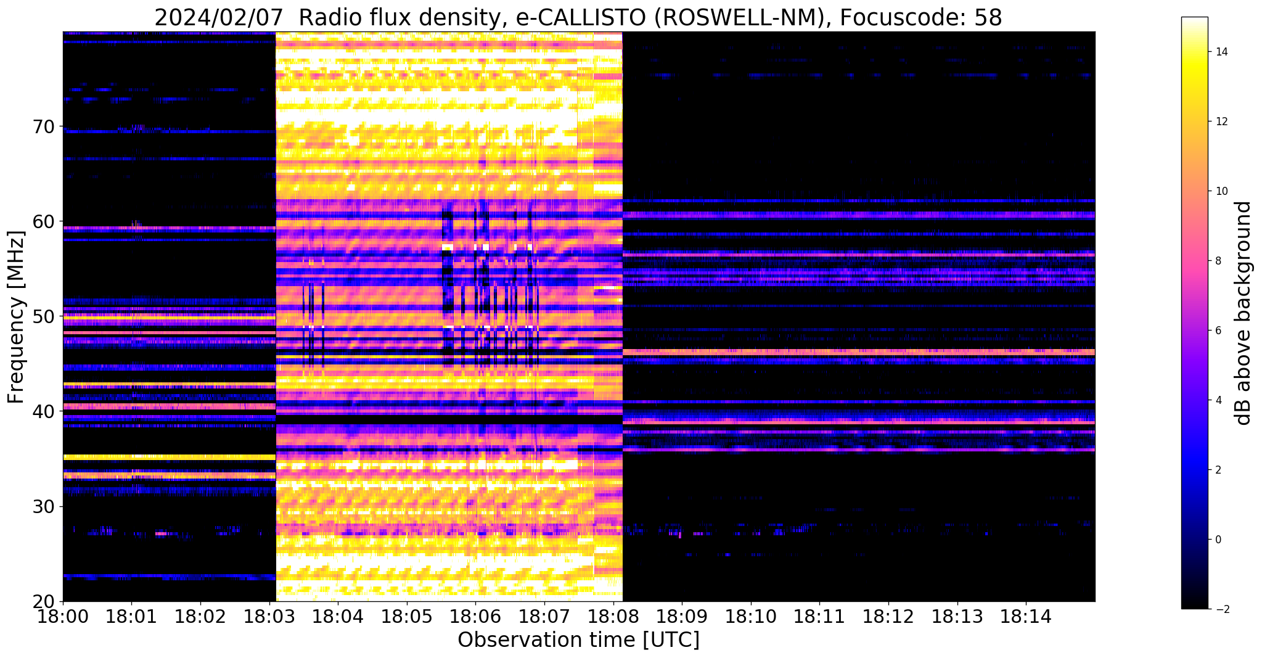Click the 20 MHz frequency tick label
Viewport: 1262px width, 658px height.
click(x=45, y=601)
